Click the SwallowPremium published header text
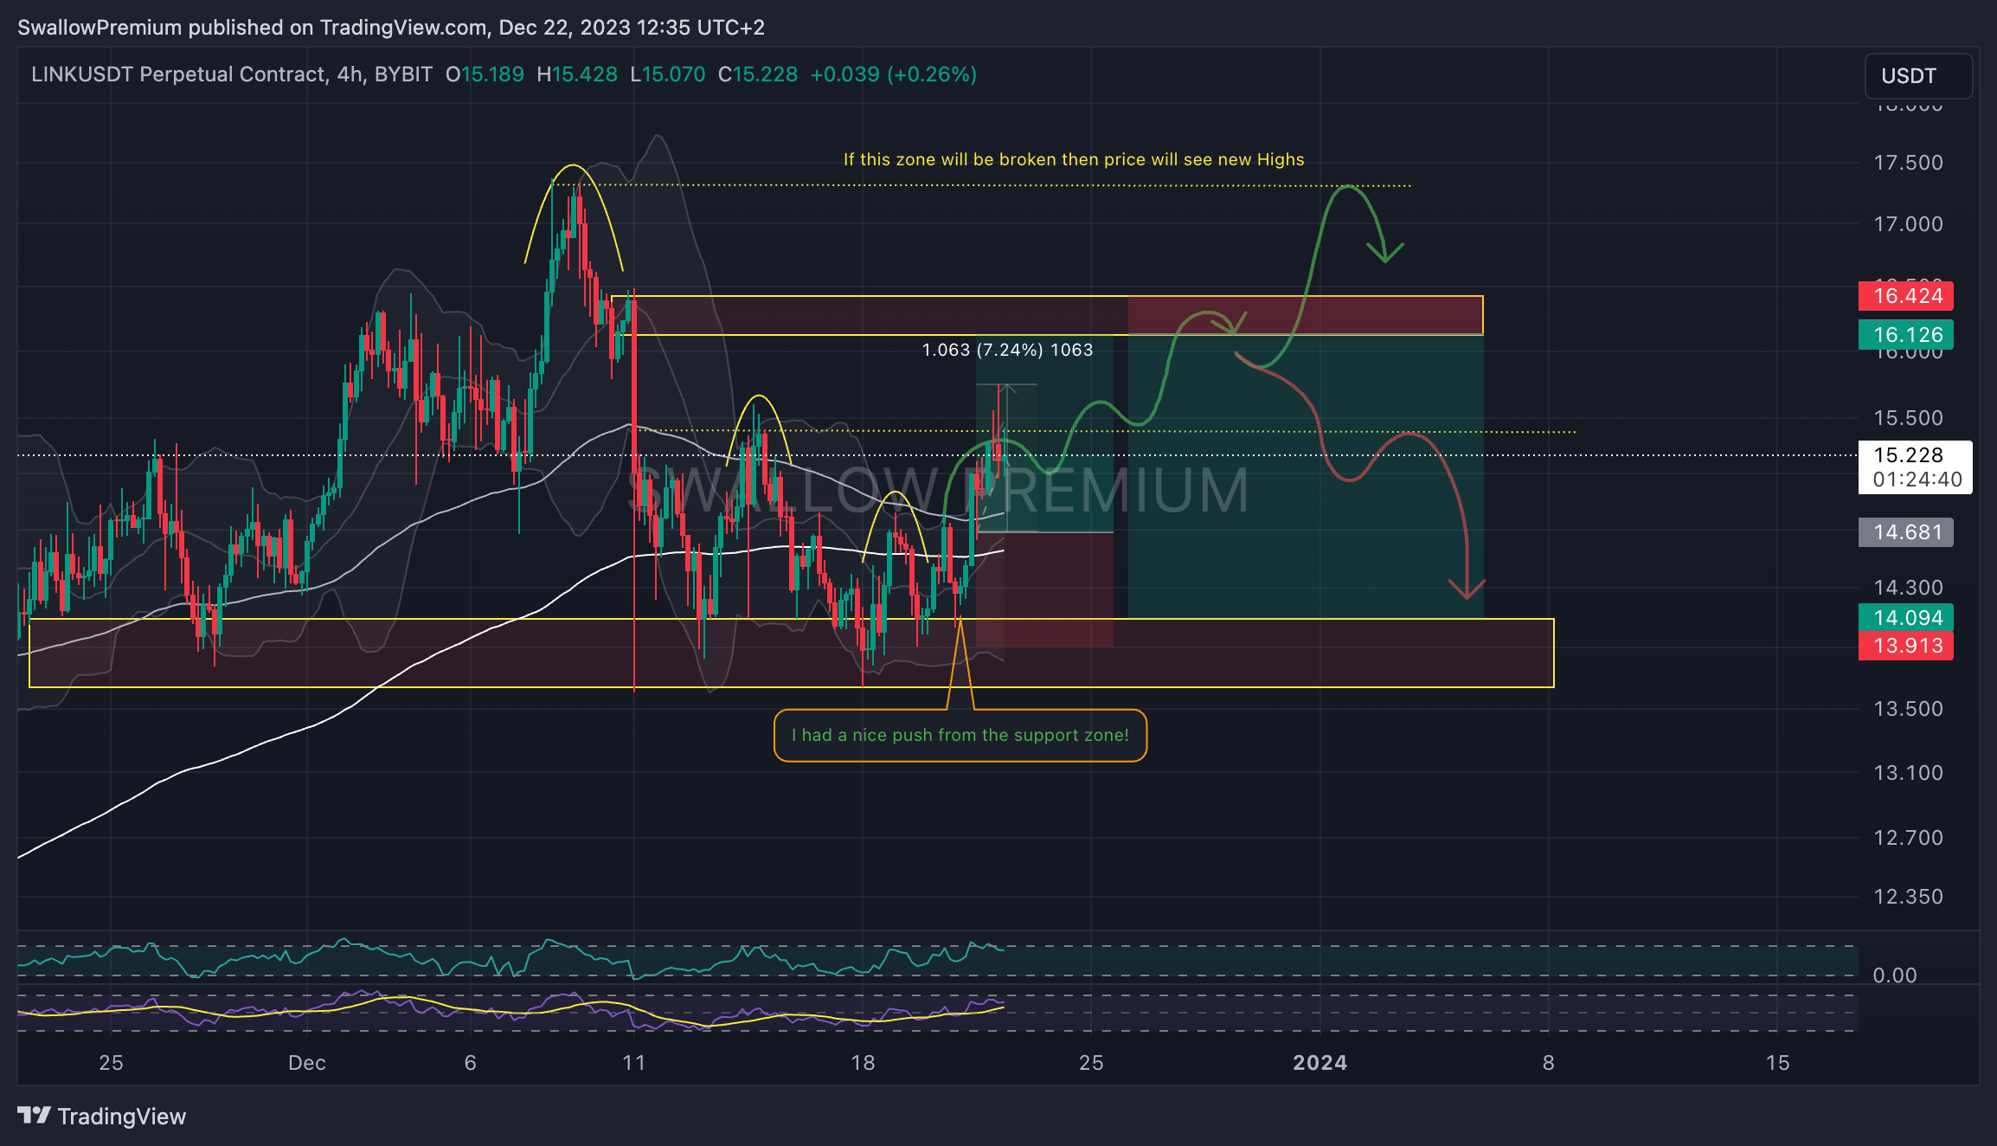Screen dimensions: 1997x1146 [391, 28]
